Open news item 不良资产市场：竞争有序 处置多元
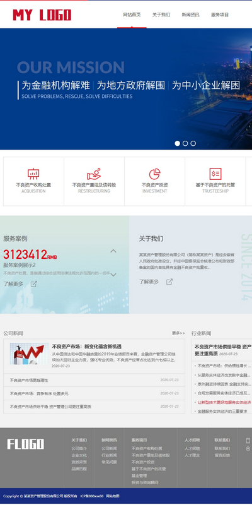Screen dimensions: 252x505 (39, 393)
